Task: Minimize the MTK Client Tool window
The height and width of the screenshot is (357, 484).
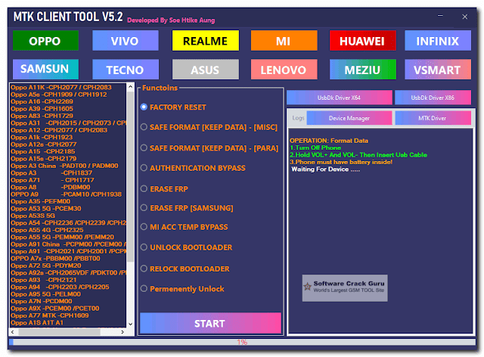Action: click(x=440, y=16)
